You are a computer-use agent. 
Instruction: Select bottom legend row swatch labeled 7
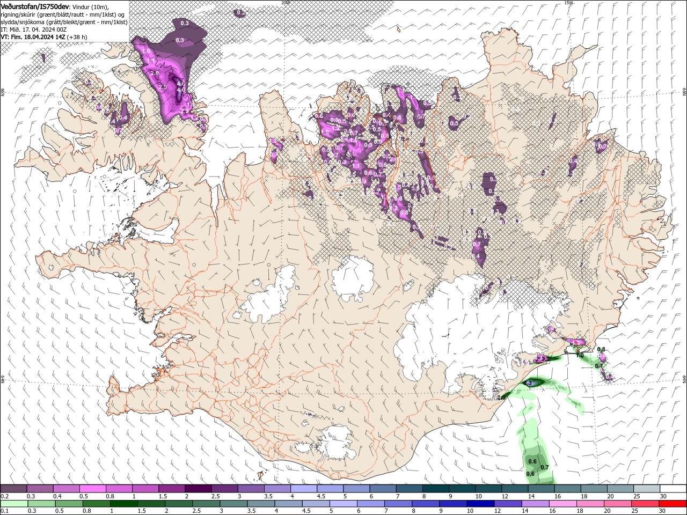(x=398, y=504)
